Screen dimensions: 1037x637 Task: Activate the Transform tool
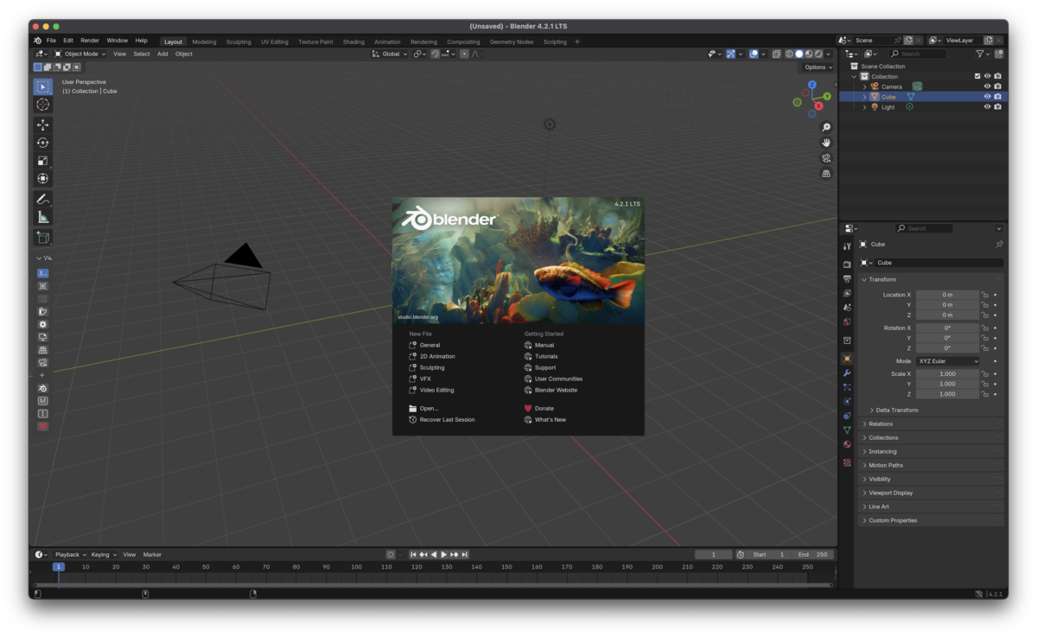pos(42,179)
